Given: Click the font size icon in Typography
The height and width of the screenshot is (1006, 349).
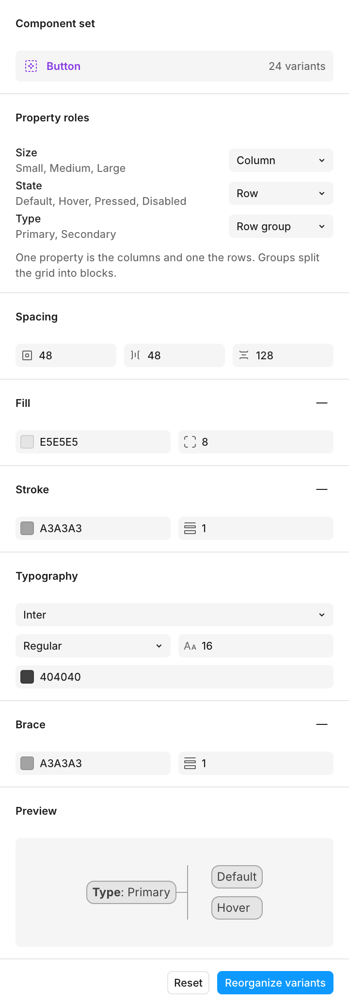Looking at the screenshot, I should (x=190, y=646).
